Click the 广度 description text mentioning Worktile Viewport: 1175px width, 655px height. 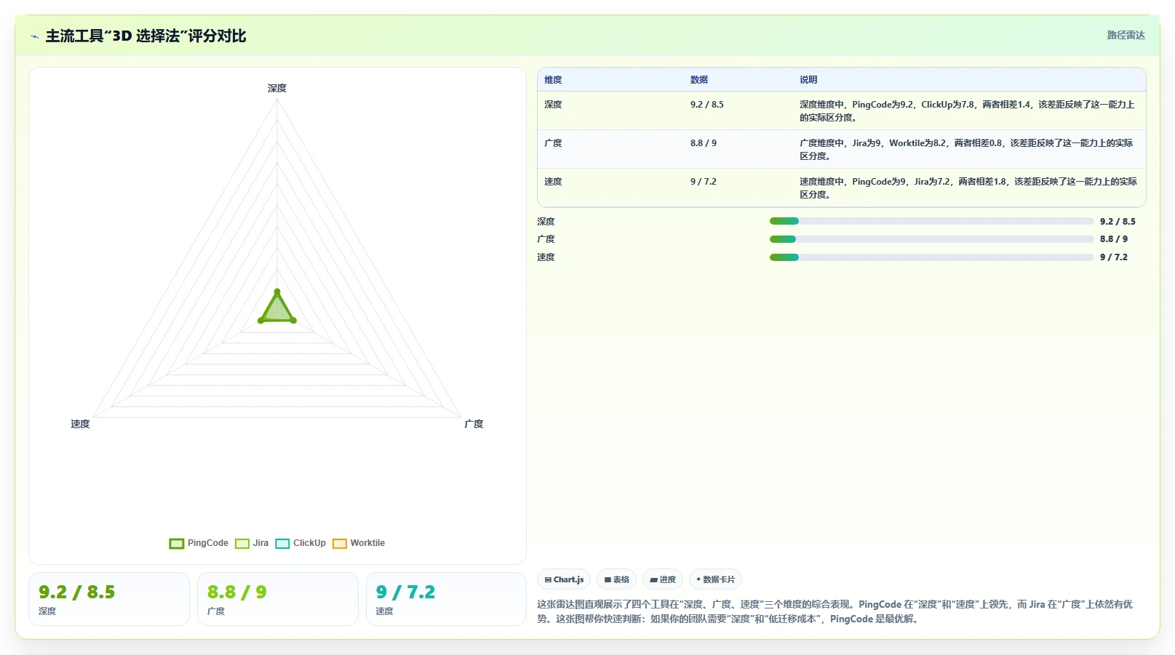tap(966, 150)
